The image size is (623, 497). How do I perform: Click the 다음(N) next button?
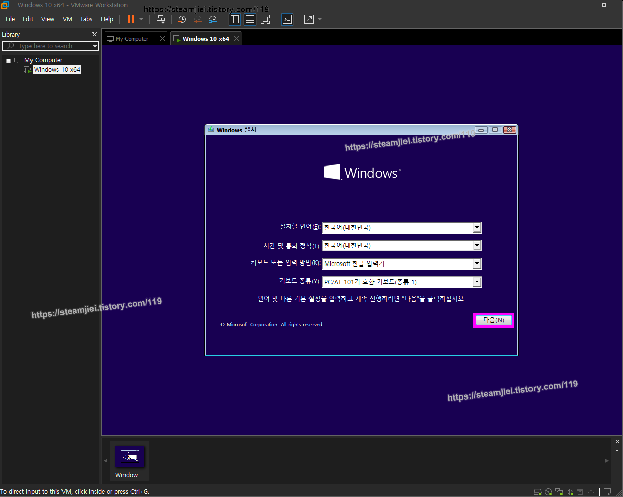[x=493, y=320]
